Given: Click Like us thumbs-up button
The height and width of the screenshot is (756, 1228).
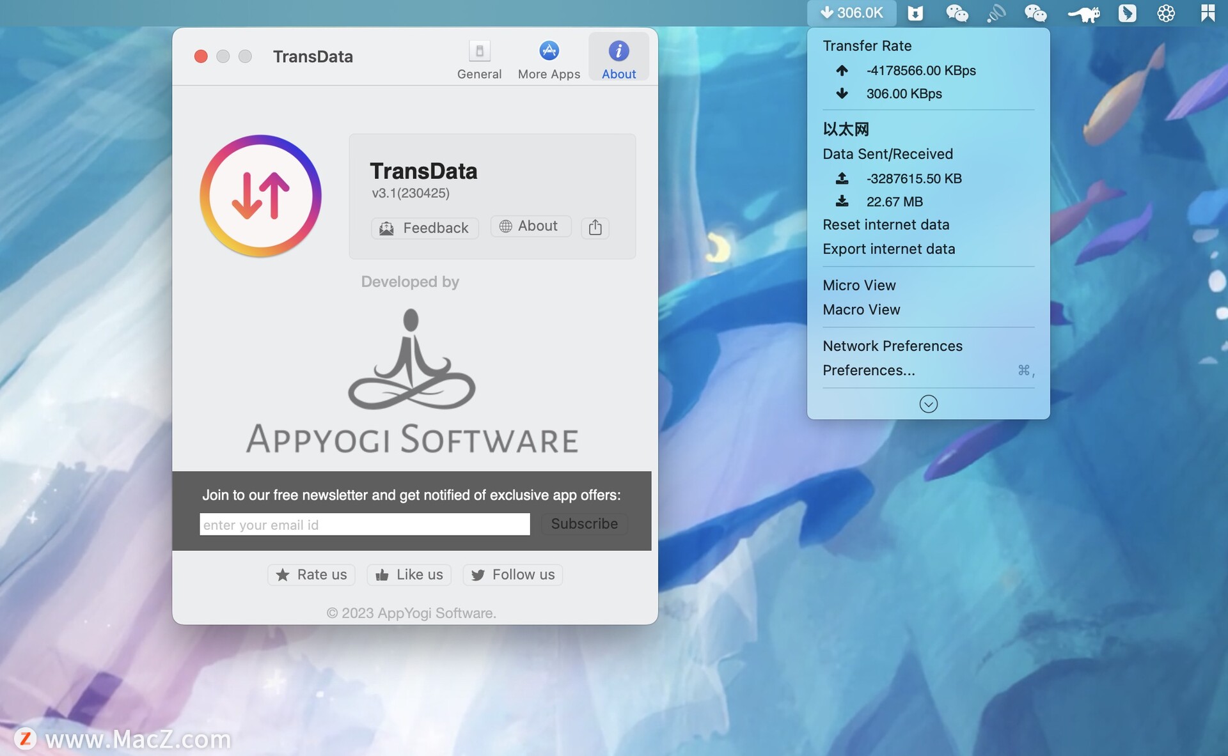Looking at the screenshot, I should pyautogui.click(x=409, y=575).
